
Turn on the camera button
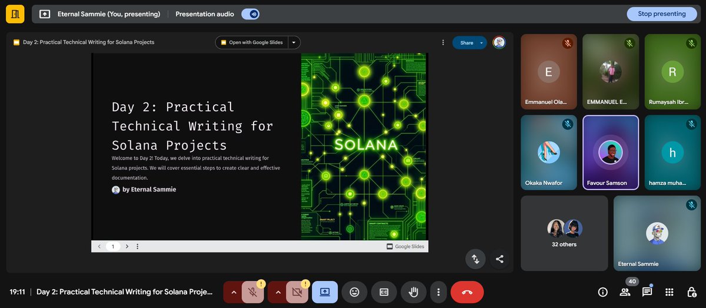coord(298,292)
